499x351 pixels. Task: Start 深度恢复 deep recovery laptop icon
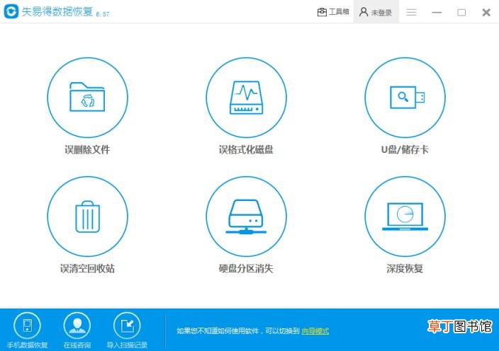point(405,217)
